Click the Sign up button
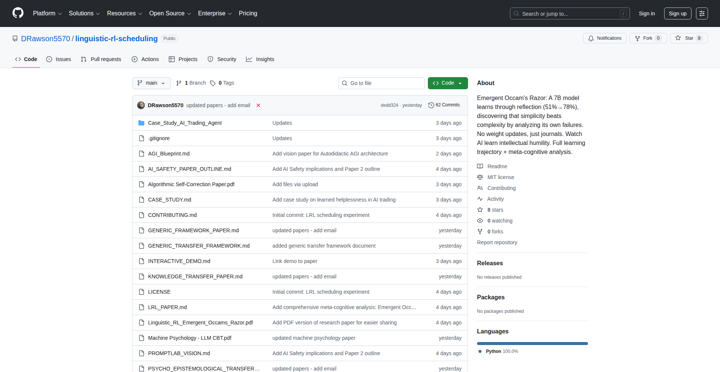The width and height of the screenshot is (720, 372). [677, 13]
